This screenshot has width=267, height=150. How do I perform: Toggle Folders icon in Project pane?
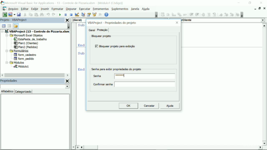15,26
